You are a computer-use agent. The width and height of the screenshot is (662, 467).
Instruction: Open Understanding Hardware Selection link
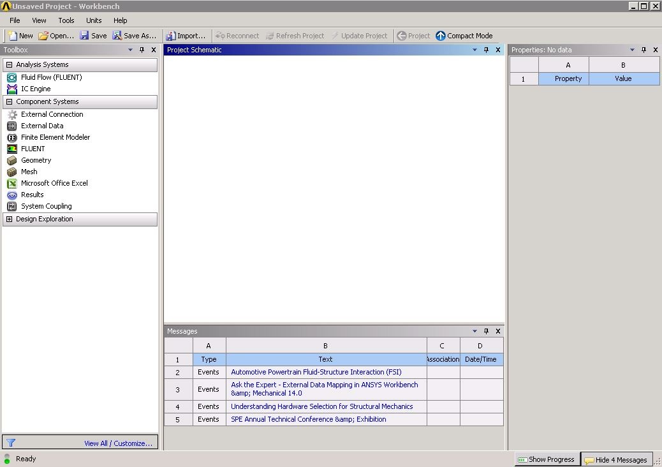pos(321,406)
